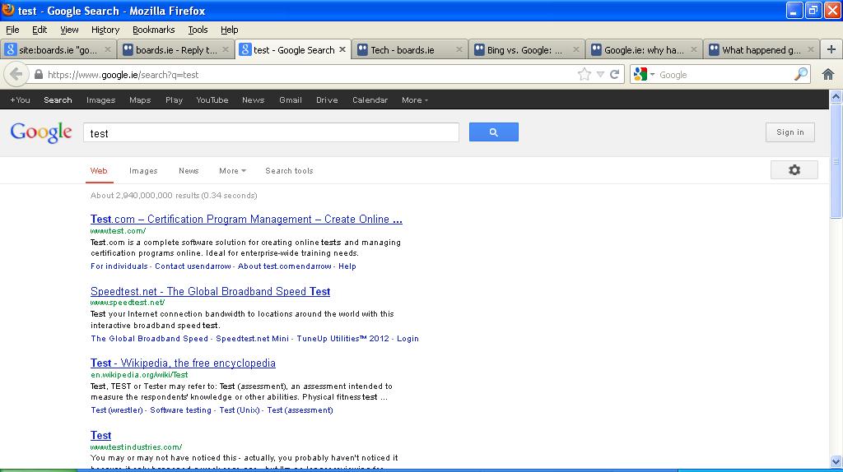Reload the page with the refresh icon

coord(614,75)
